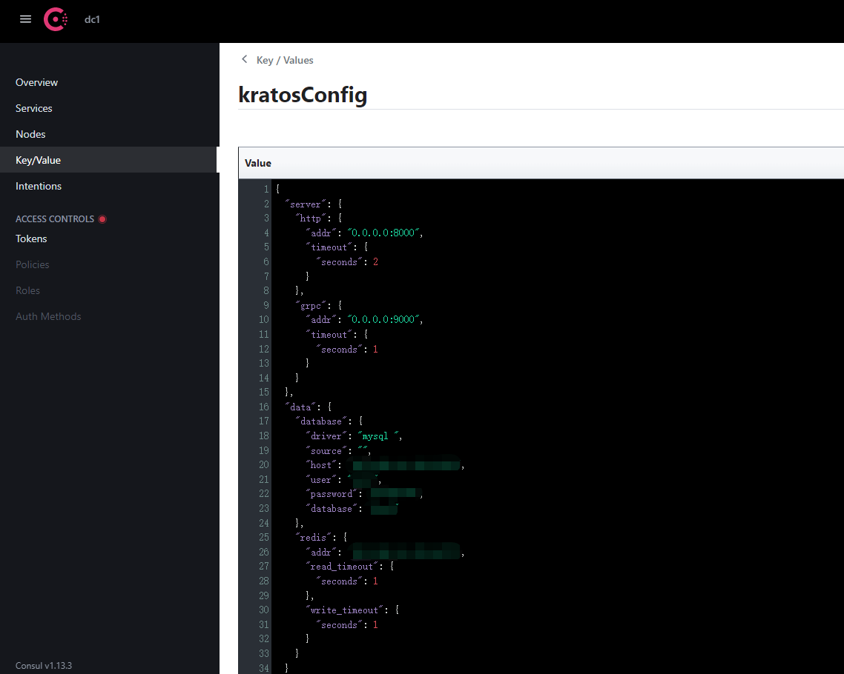Viewport: 844px width, 674px height.
Task: Open the Overview page from the sidebar
Action: (x=36, y=82)
